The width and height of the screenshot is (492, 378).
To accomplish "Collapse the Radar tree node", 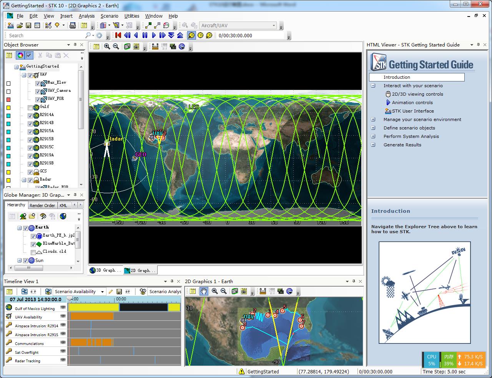I will click(24, 180).
